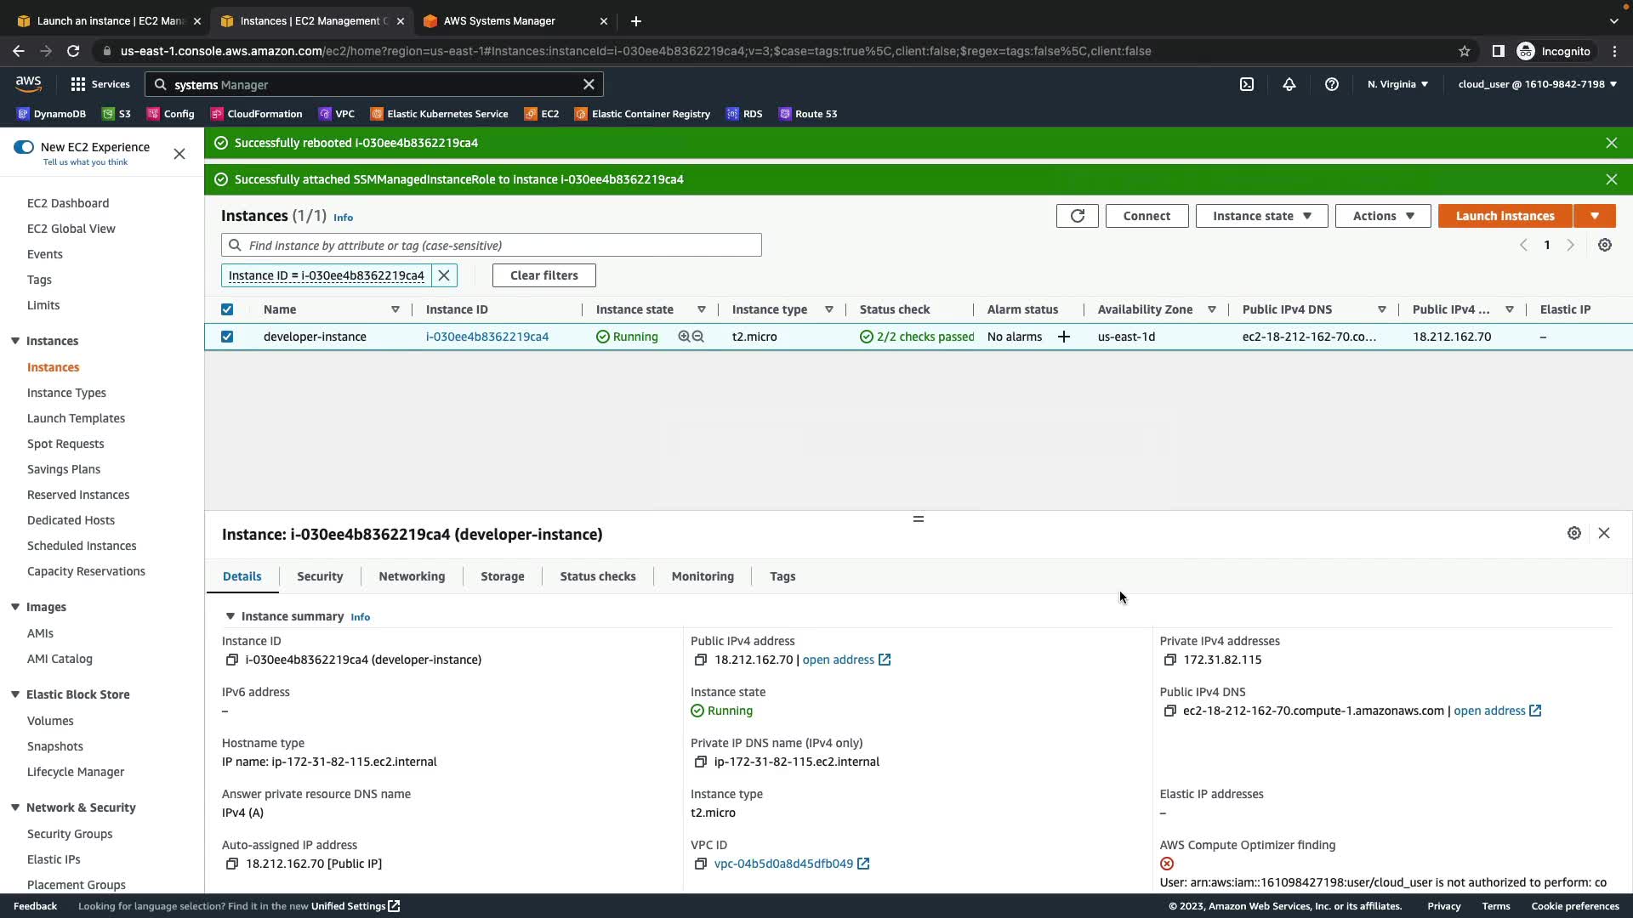Open the Actions dropdown menu
Viewport: 1633px width, 918px height.
1383,216
